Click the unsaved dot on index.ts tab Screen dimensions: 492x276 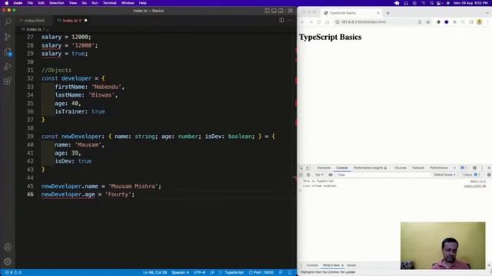pyautogui.click(x=85, y=21)
